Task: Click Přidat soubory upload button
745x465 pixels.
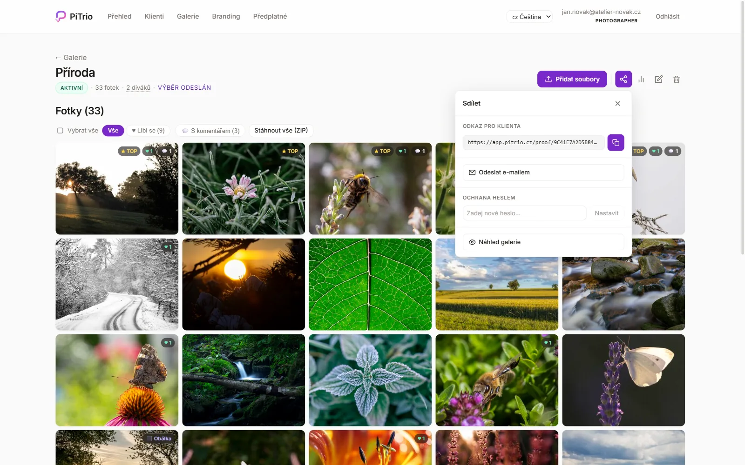Action: point(572,79)
